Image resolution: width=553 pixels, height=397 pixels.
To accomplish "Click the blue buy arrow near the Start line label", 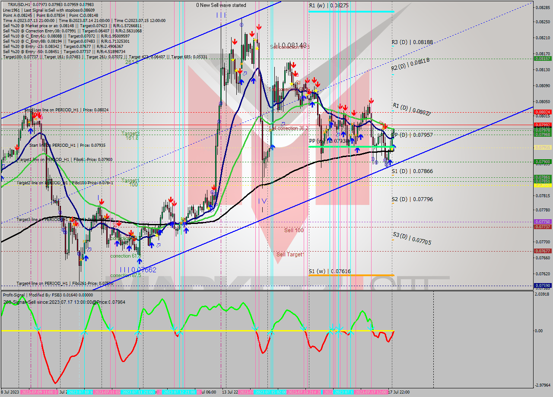I will [31, 131].
